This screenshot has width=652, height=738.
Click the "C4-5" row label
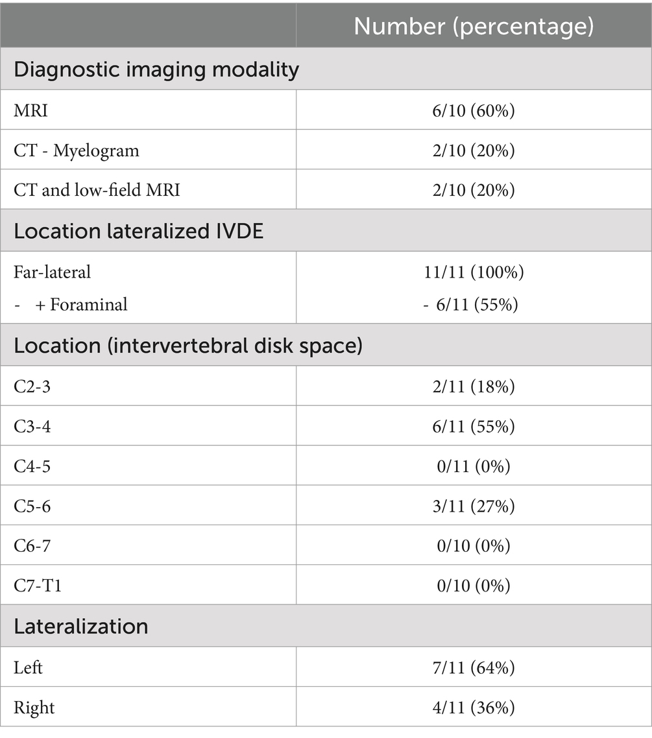pyautogui.click(x=32, y=466)
